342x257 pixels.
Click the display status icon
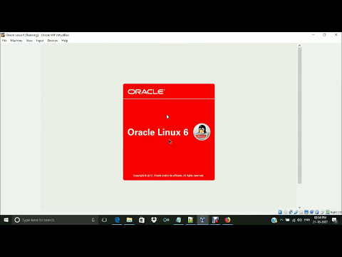[x=306, y=212]
